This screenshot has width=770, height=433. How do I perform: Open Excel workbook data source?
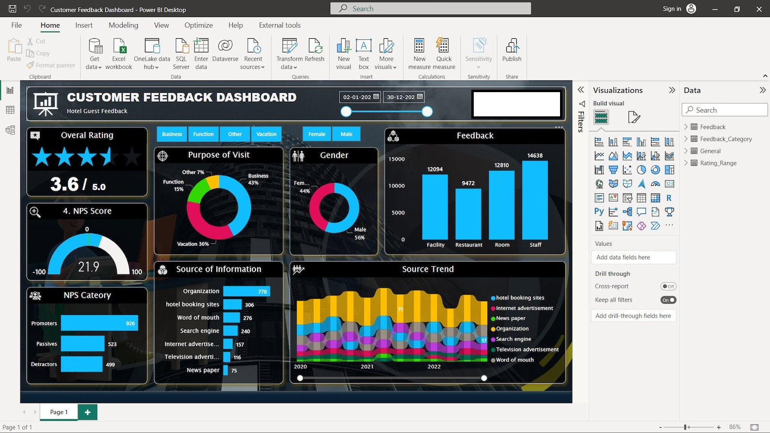[119, 53]
